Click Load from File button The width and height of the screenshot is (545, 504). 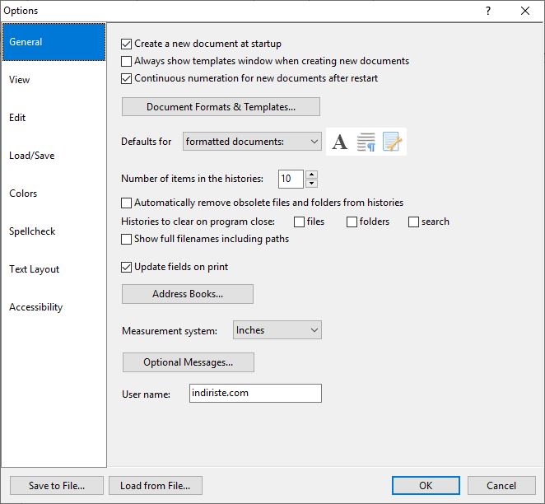(156, 486)
